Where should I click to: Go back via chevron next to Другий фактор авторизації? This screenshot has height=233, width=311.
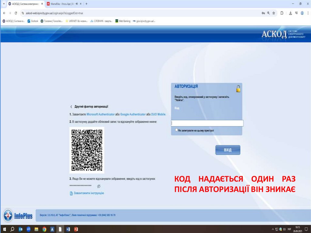[x=71, y=107]
